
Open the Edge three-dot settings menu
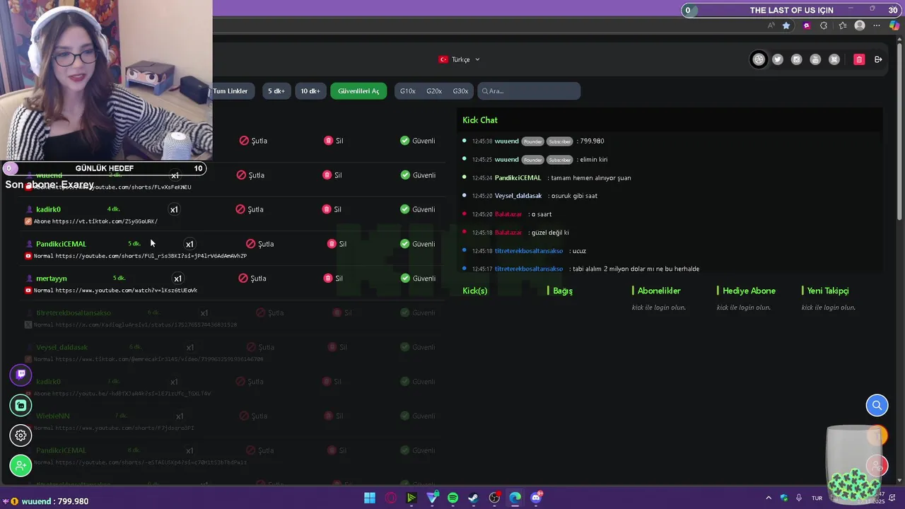877,25
